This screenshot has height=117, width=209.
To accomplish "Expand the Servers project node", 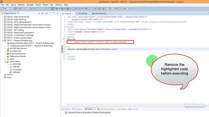I will tap(3, 75).
